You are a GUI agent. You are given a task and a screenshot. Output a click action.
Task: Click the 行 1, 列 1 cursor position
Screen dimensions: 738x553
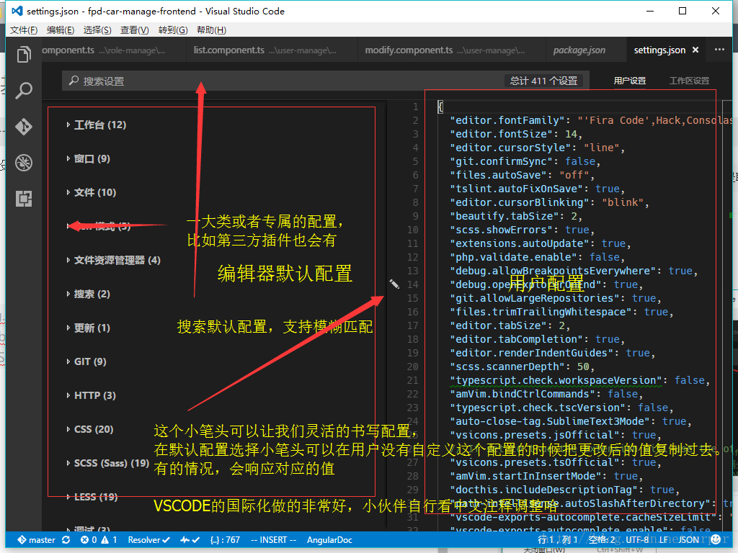click(x=558, y=540)
